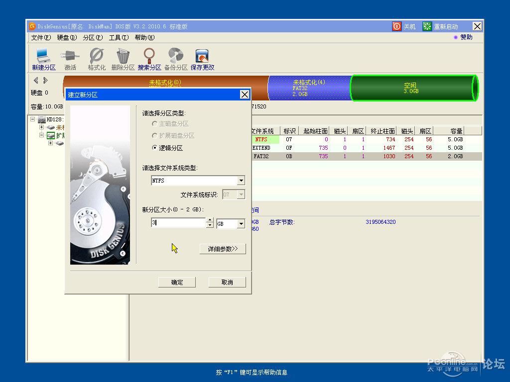
Task: Click the total bytes value 3195064320
Action: [x=381, y=222]
